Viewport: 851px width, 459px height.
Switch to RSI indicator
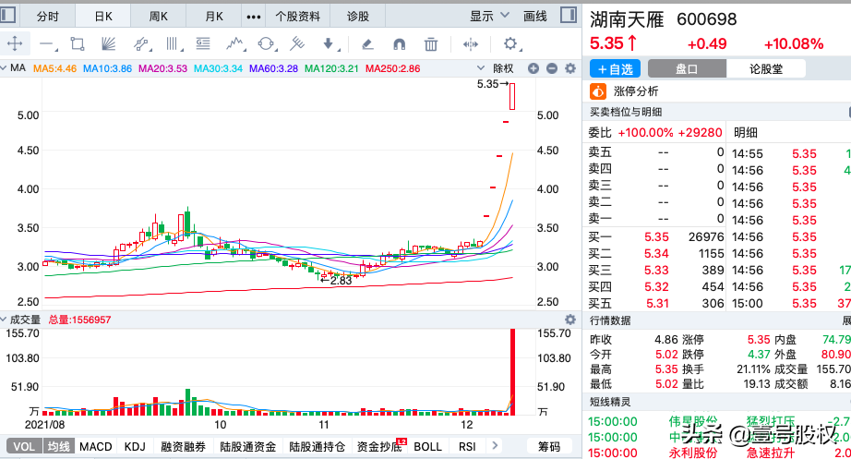point(467,446)
